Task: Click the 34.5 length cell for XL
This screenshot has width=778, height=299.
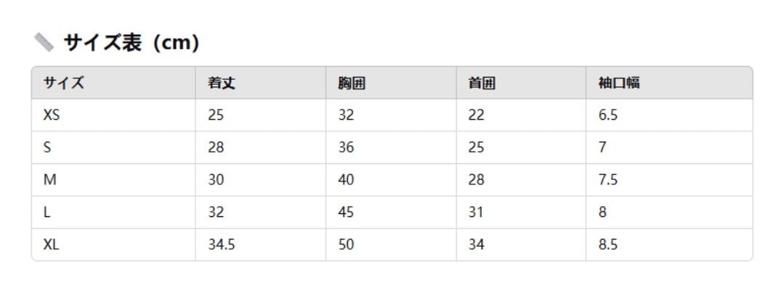Action: point(221,245)
